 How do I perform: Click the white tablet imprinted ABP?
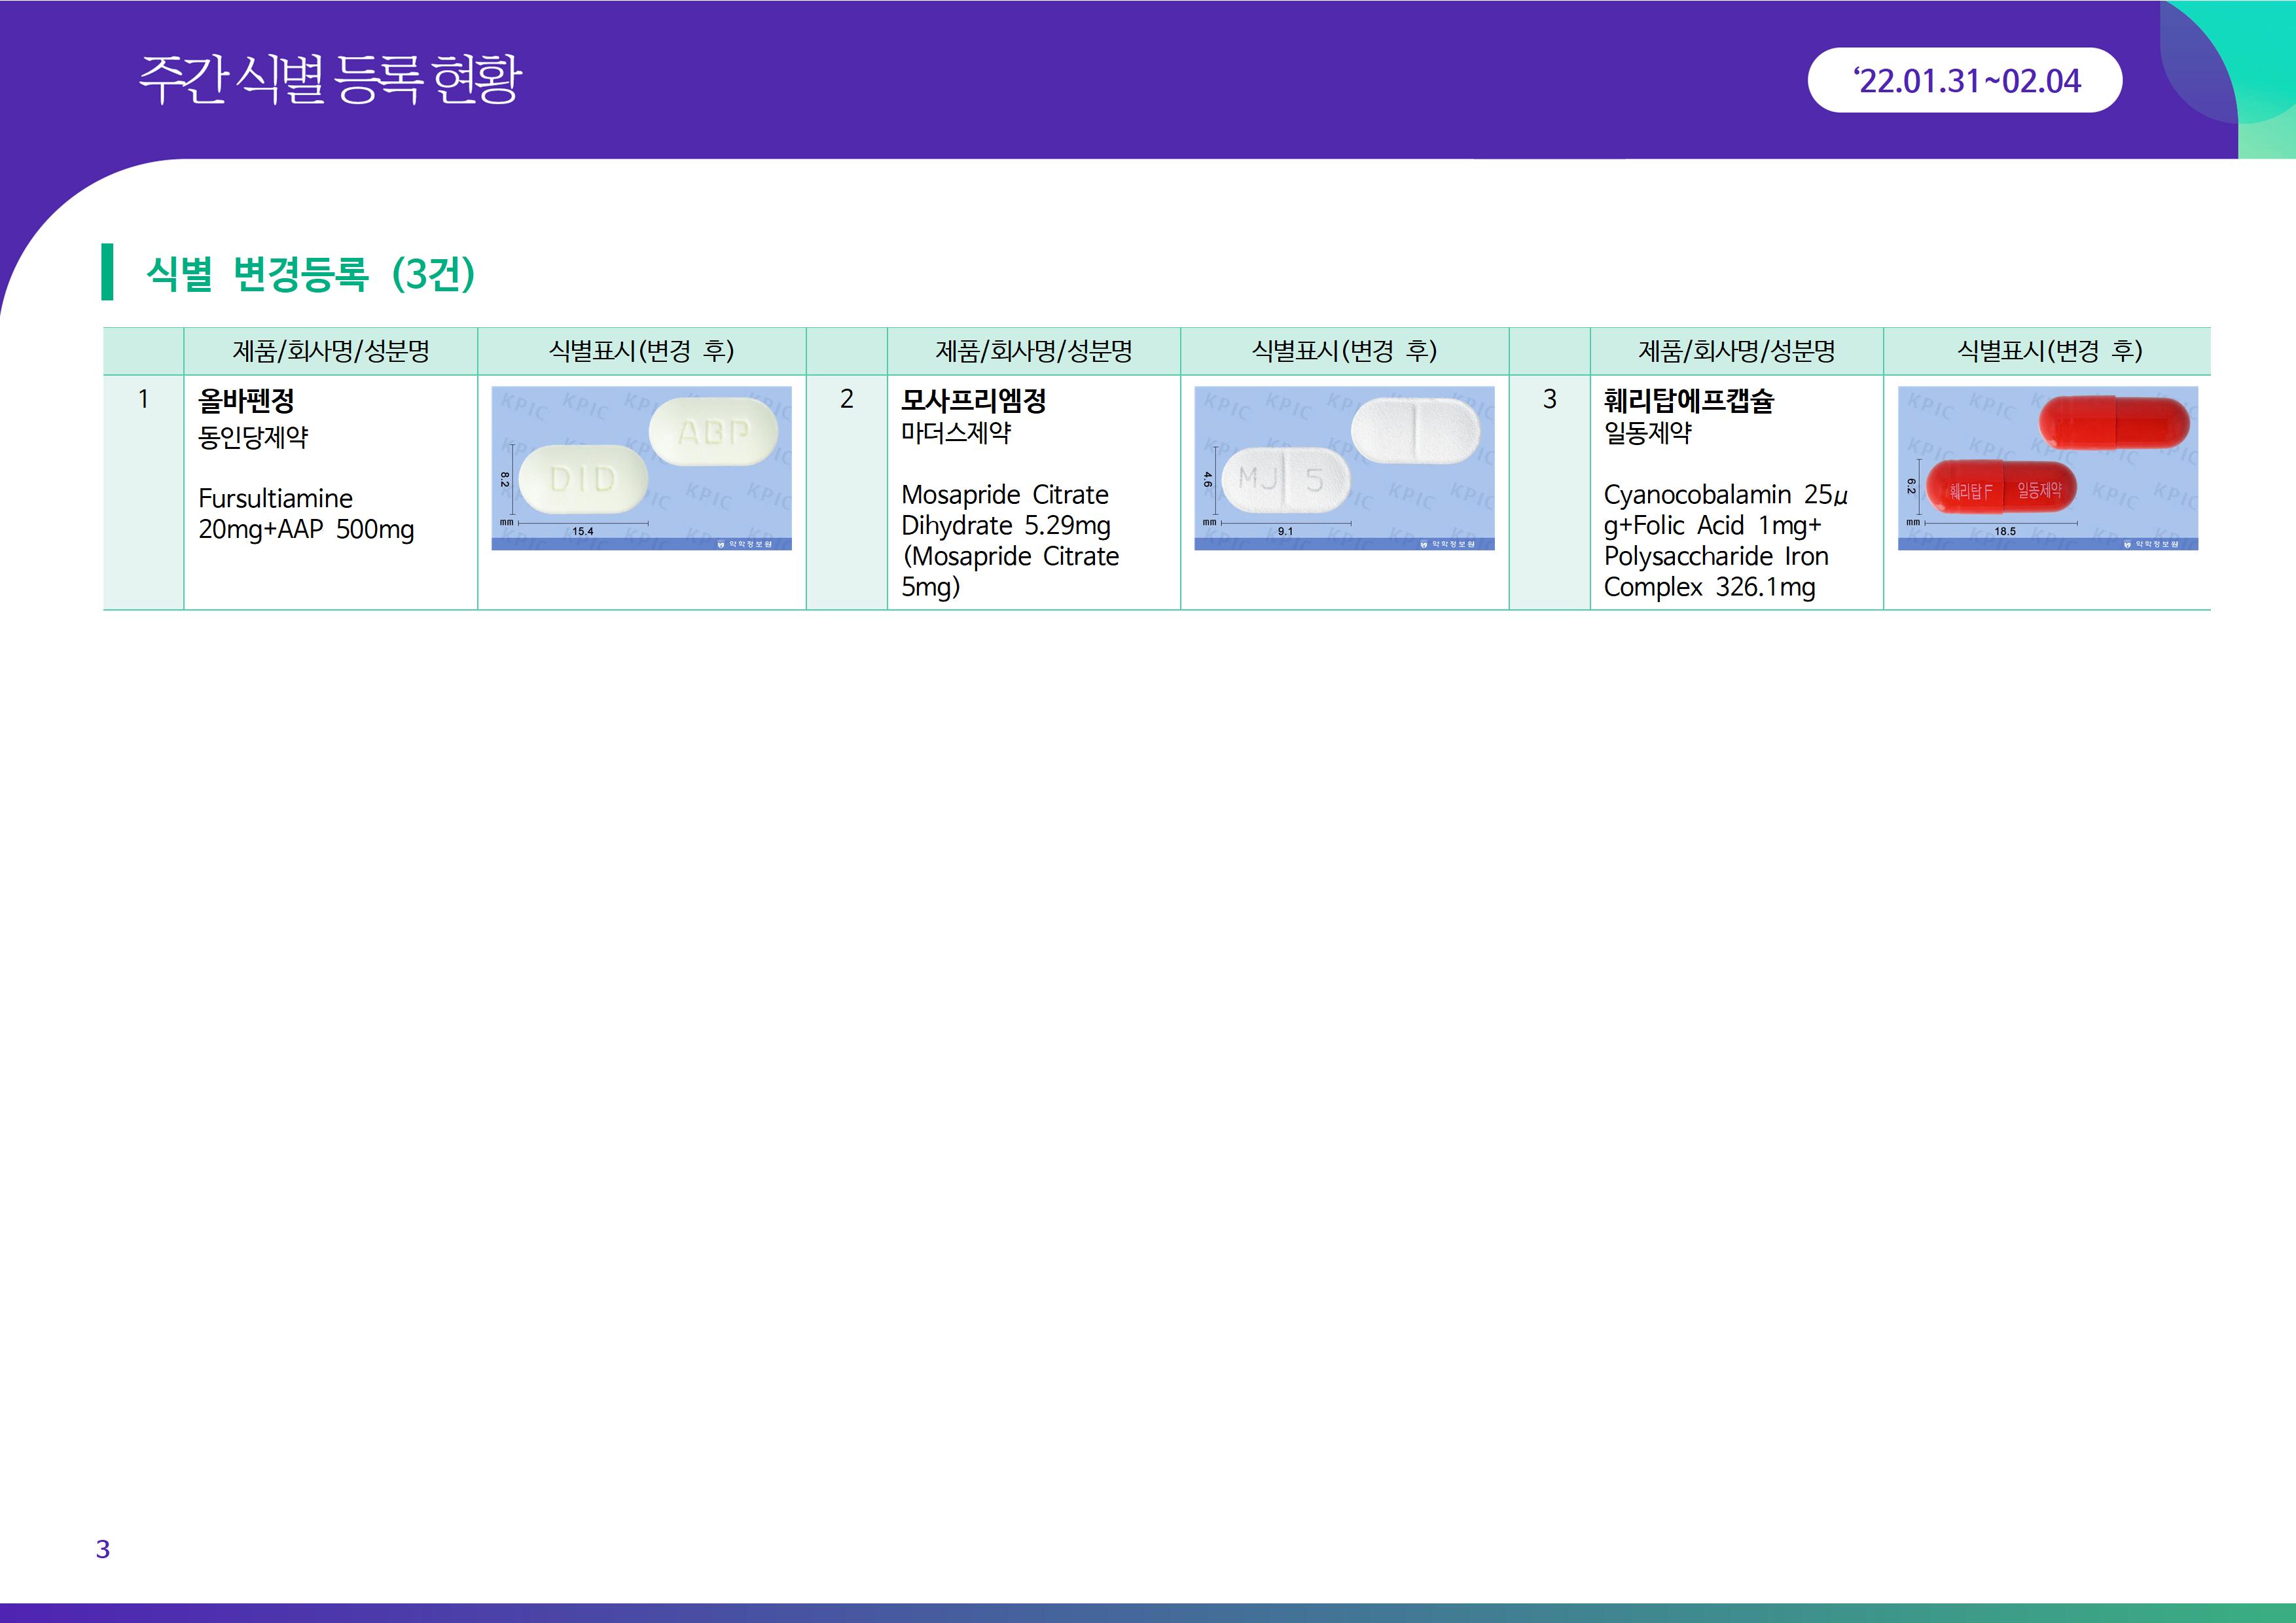tap(713, 432)
